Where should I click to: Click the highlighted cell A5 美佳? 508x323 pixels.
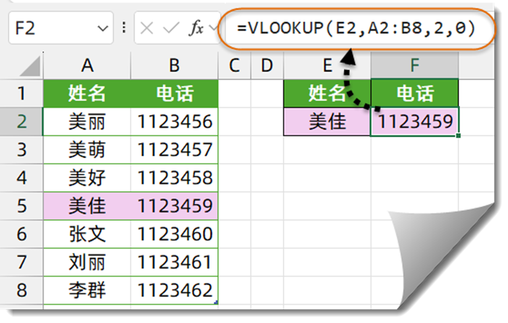click(87, 206)
